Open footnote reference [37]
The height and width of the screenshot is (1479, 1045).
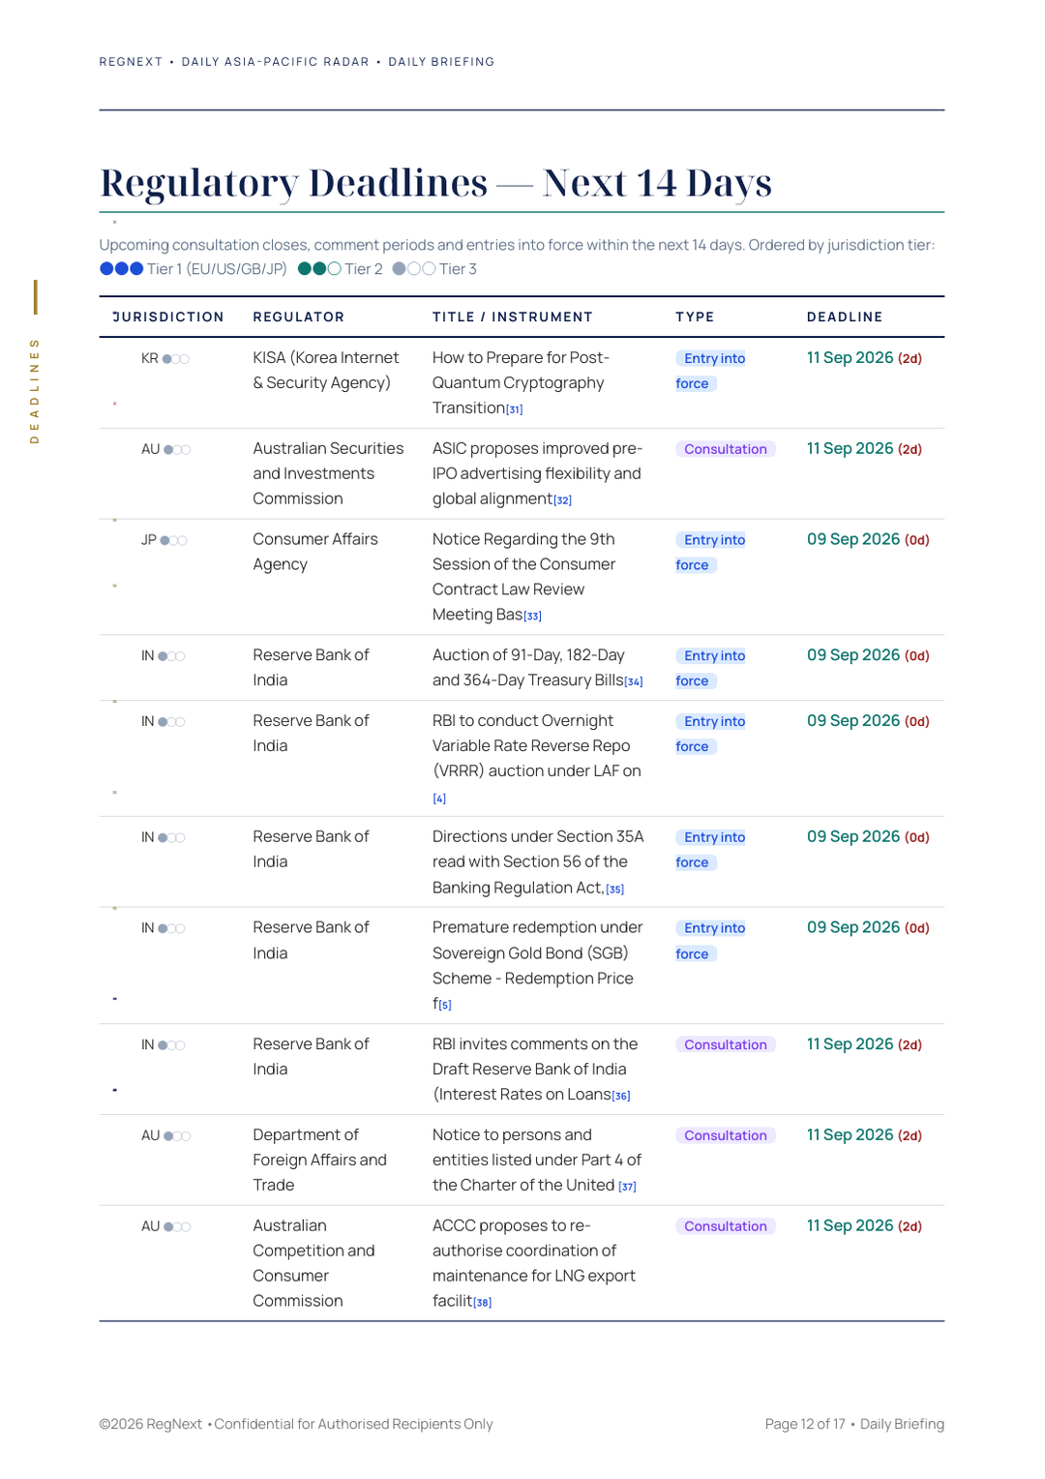point(627,1187)
